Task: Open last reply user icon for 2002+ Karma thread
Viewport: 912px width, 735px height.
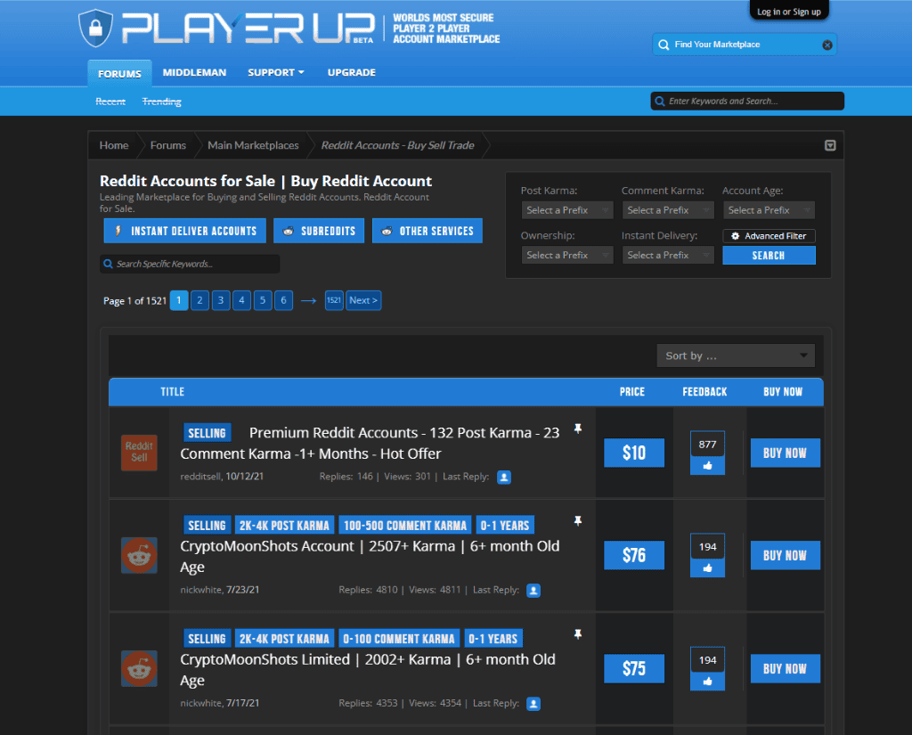Action: pyautogui.click(x=533, y=704)
